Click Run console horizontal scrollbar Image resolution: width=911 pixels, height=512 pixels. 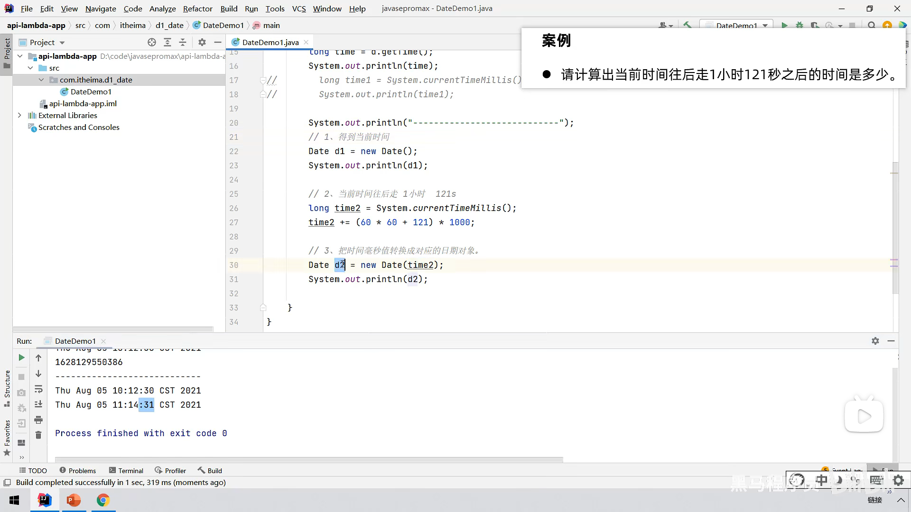pyautogui.click(x=308, y=459)
